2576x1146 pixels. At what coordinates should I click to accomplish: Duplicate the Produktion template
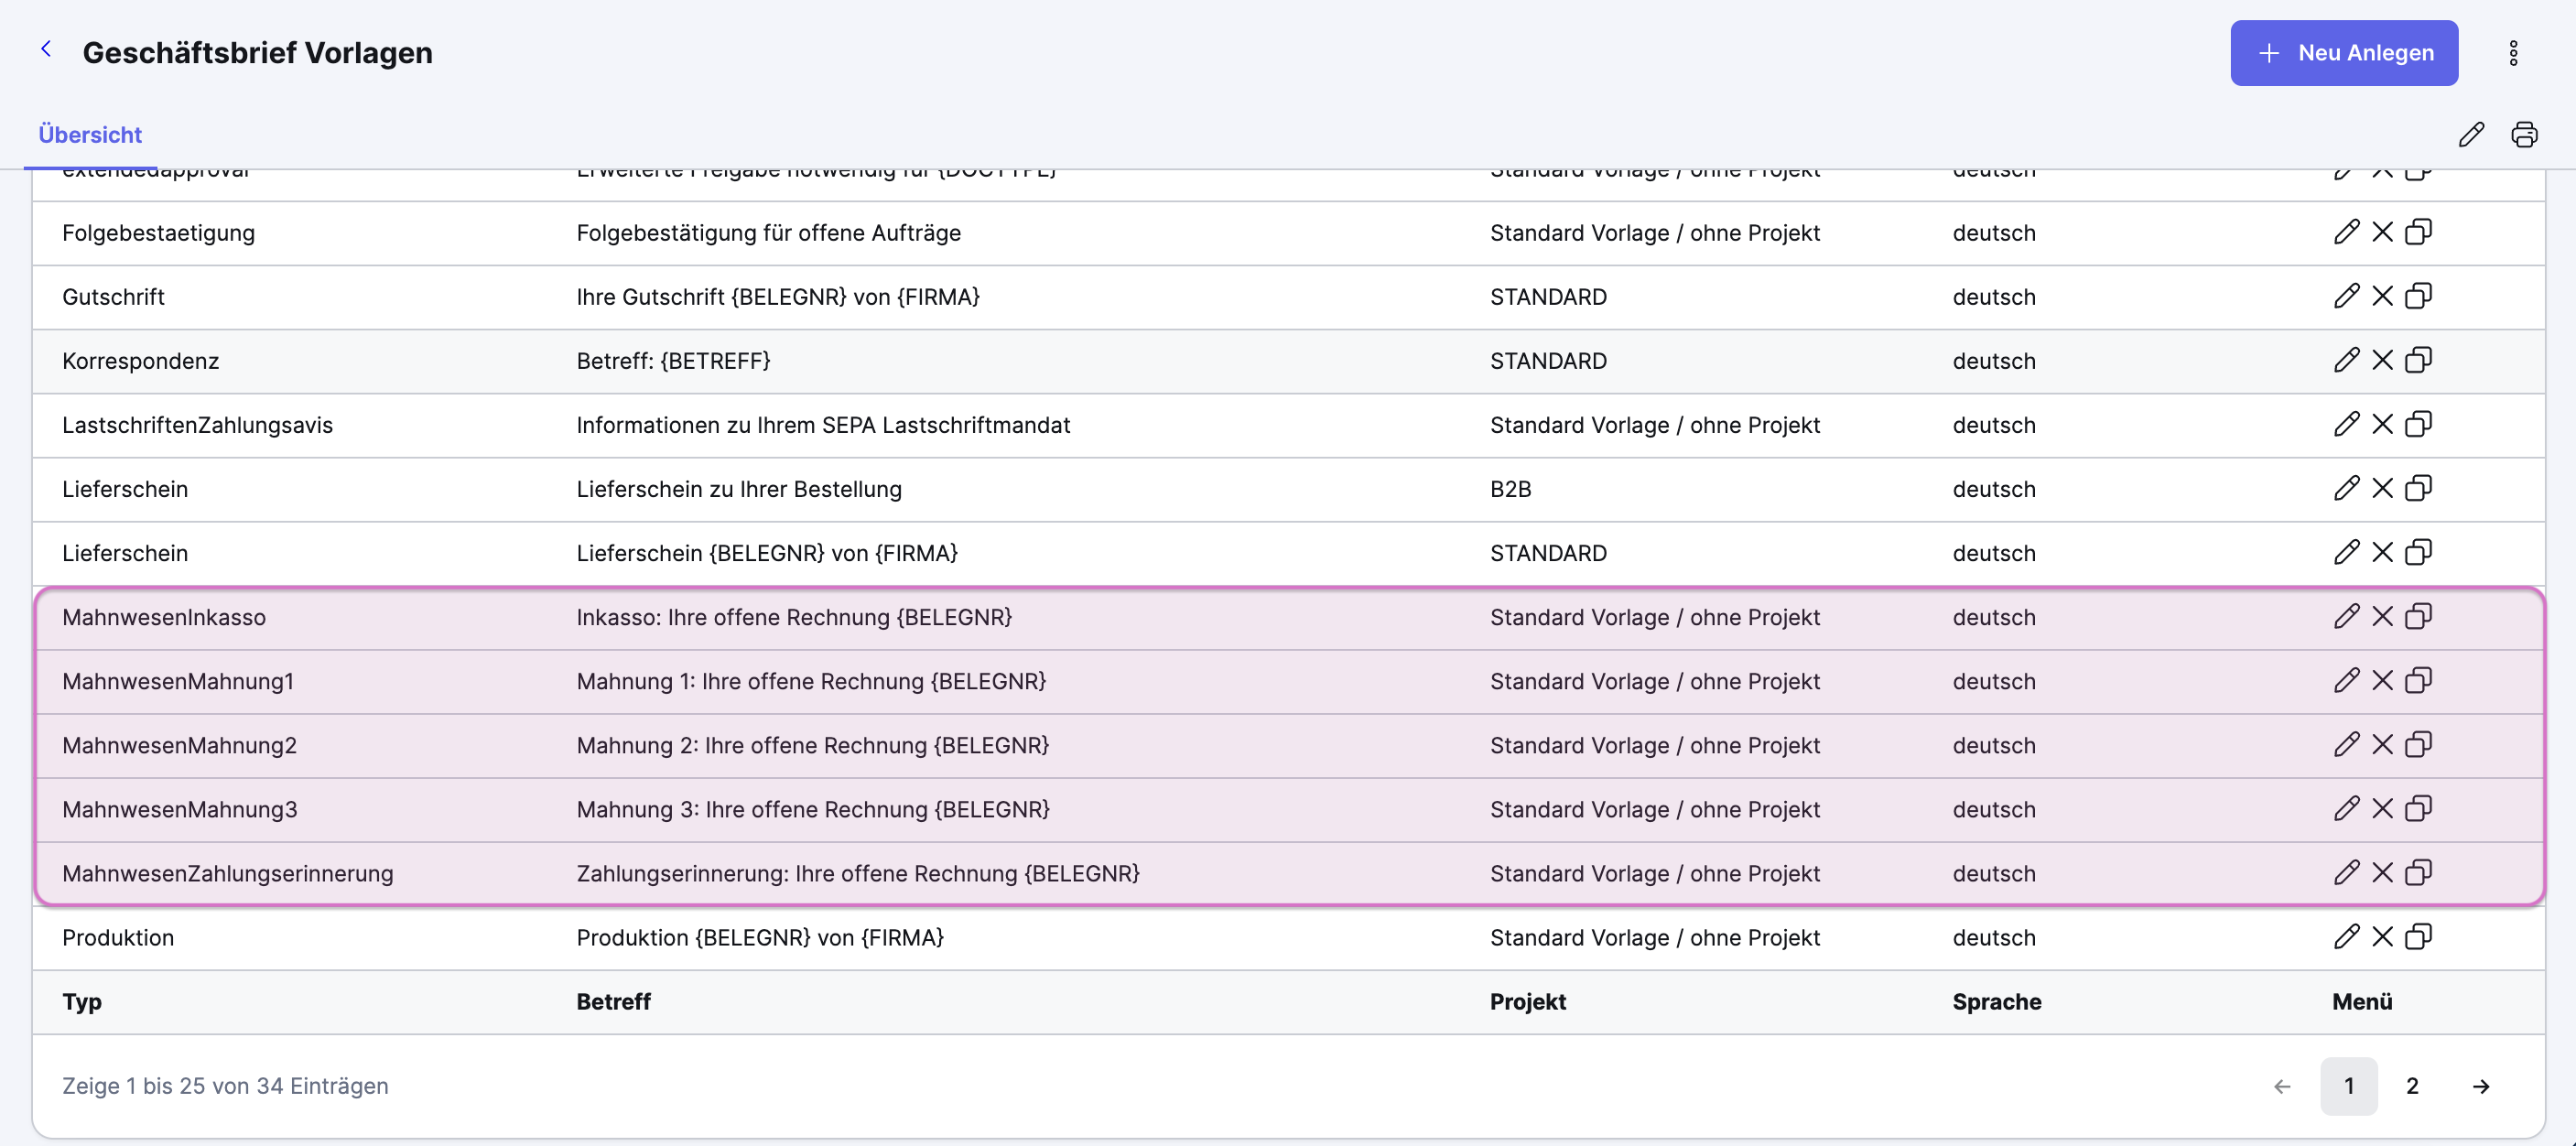2418,936
